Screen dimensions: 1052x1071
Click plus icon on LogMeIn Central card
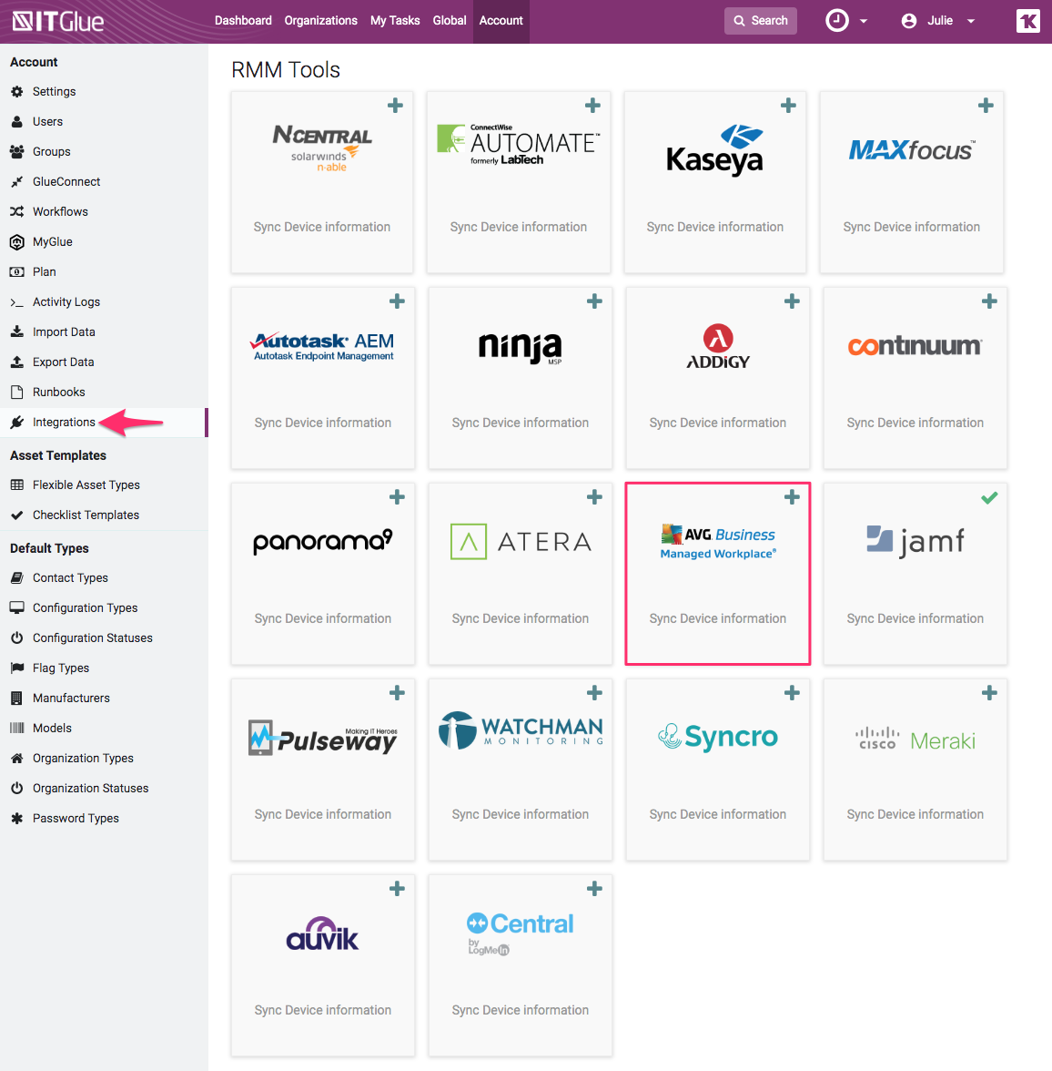(x=594, y=889)
